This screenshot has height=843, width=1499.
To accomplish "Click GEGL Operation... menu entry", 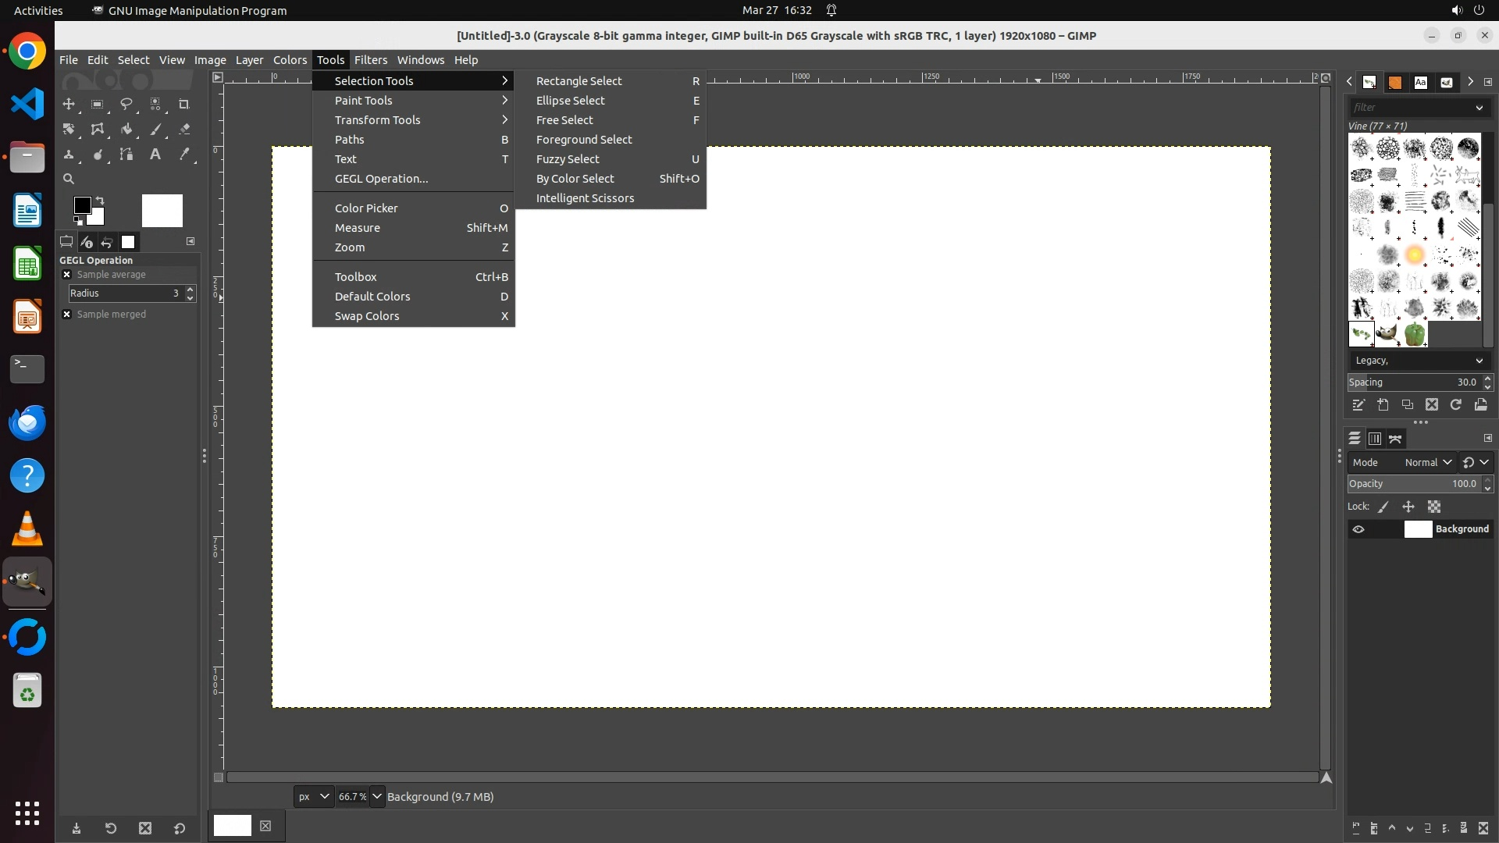I will coord(381,179).
